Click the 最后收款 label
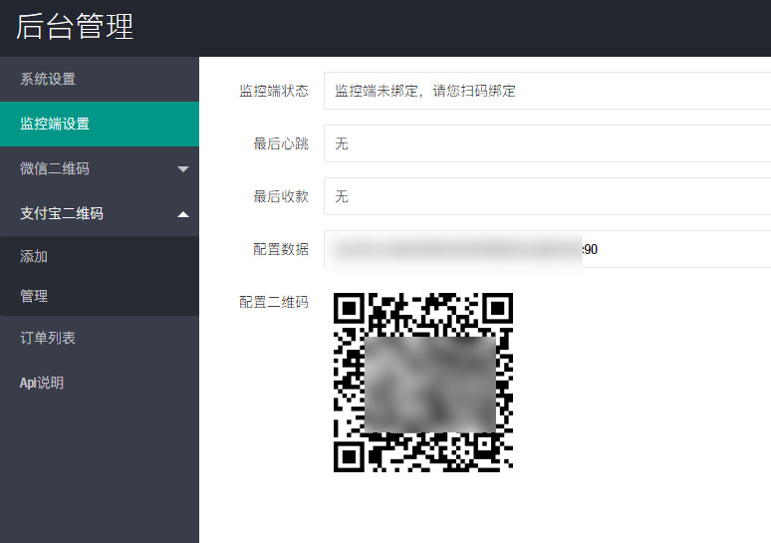Screen dimensions: 771x543 pos(281,196)
